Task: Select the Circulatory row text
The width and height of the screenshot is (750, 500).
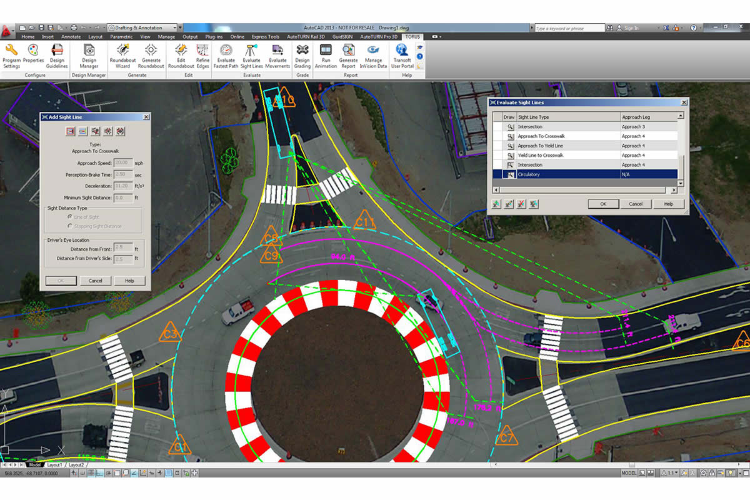Action: (x=529, y=174)
